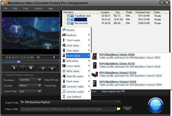This screenshot has width=172, height=116.
Task: Browse output folder with yellow folder icon
Action: (118, 109)
